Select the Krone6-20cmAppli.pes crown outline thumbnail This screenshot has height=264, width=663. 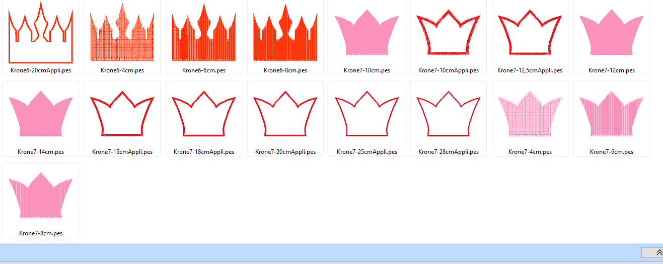tap(41, 32)
